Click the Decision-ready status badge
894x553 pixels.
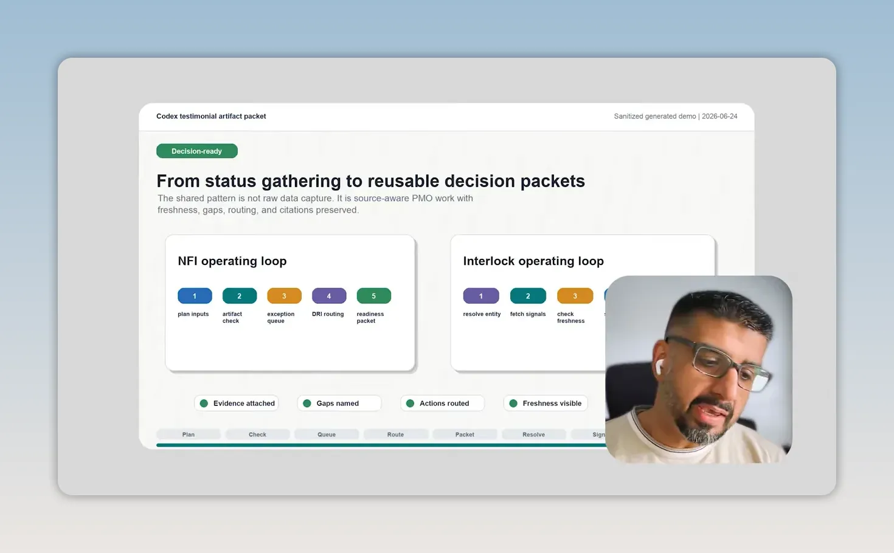(x=196, y=151)
